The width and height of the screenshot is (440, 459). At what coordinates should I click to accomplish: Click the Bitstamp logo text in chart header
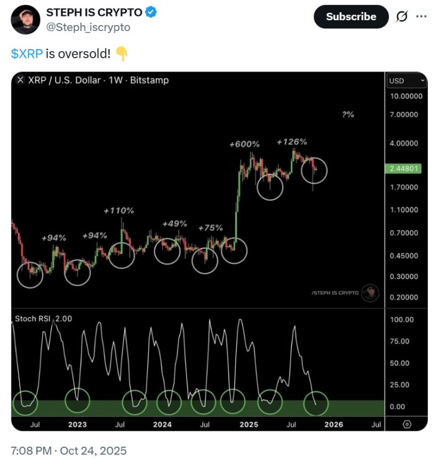149,80
